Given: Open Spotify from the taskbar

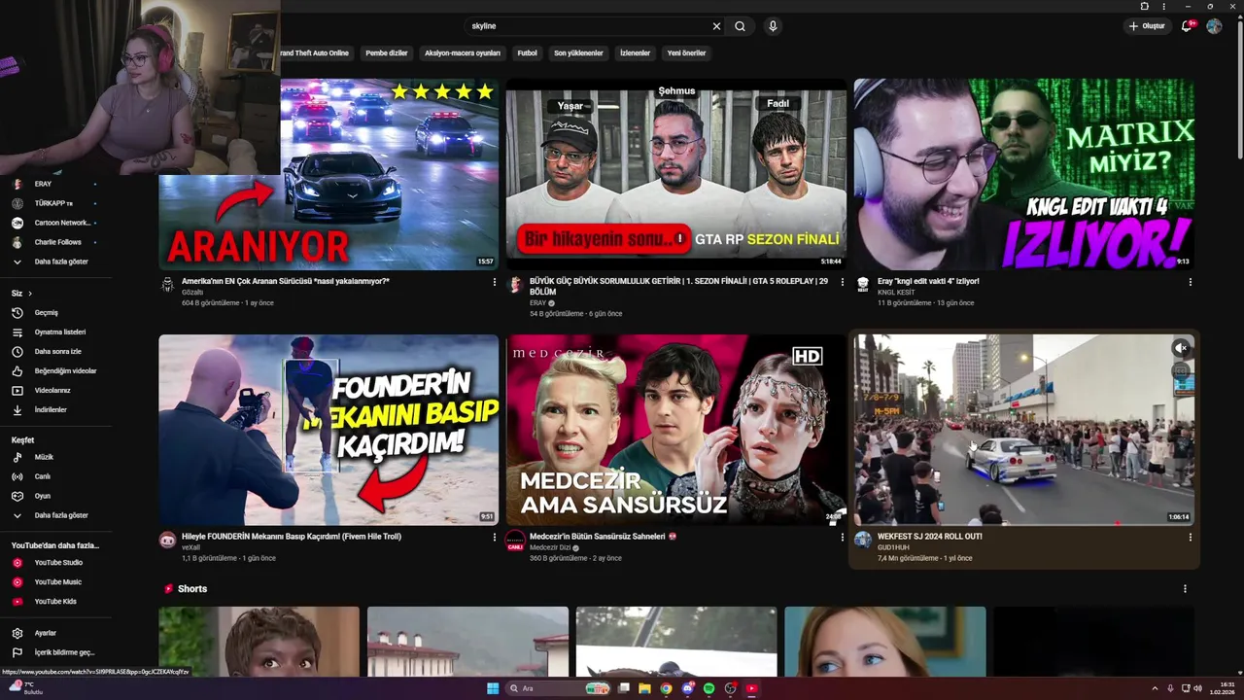Looking at the screenshot, I should tap(708, 688).
